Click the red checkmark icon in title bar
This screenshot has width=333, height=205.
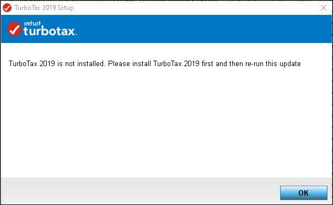point(7,8)
